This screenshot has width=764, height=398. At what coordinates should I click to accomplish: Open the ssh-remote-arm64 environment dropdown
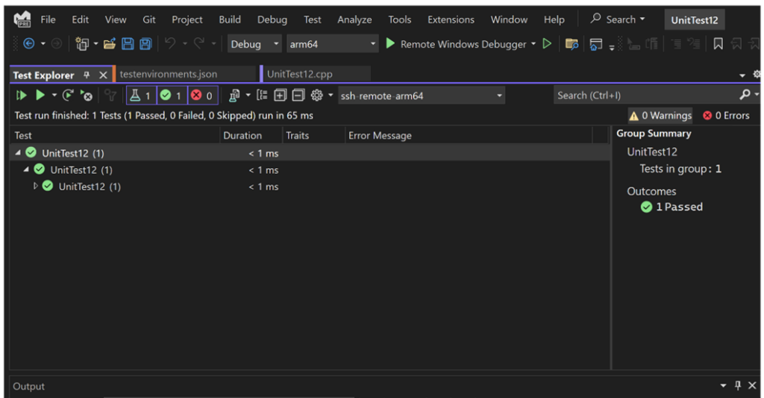[422, 96]
